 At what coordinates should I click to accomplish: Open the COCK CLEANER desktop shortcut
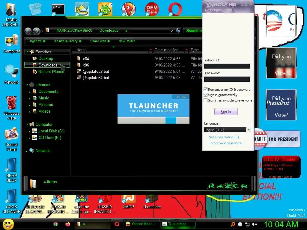click(12, 202)
